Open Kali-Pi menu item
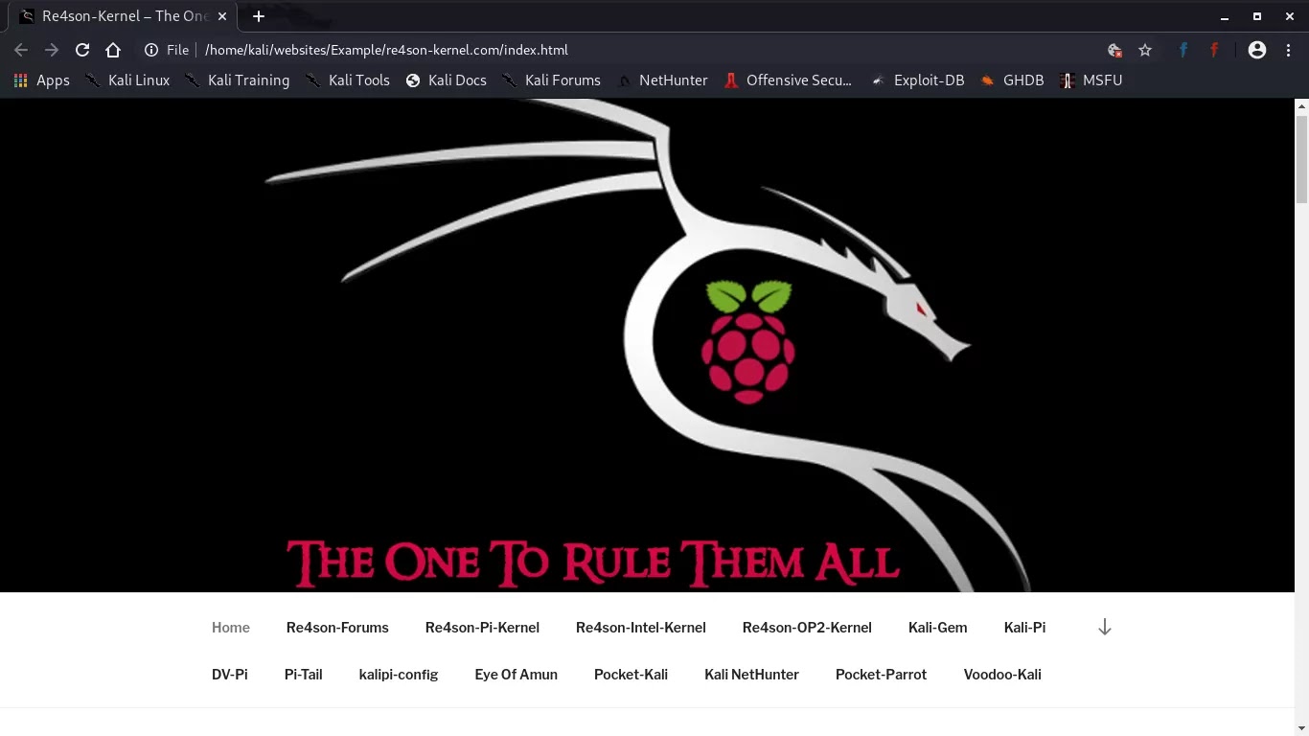This screenshot has width=1309, height=736. tap(1024, 628)
